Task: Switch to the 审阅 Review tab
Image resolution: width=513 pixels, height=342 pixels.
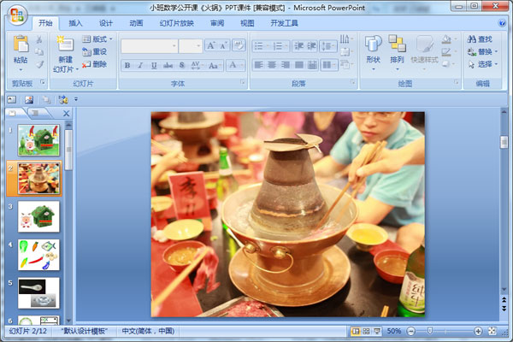Action: (217, 23)
